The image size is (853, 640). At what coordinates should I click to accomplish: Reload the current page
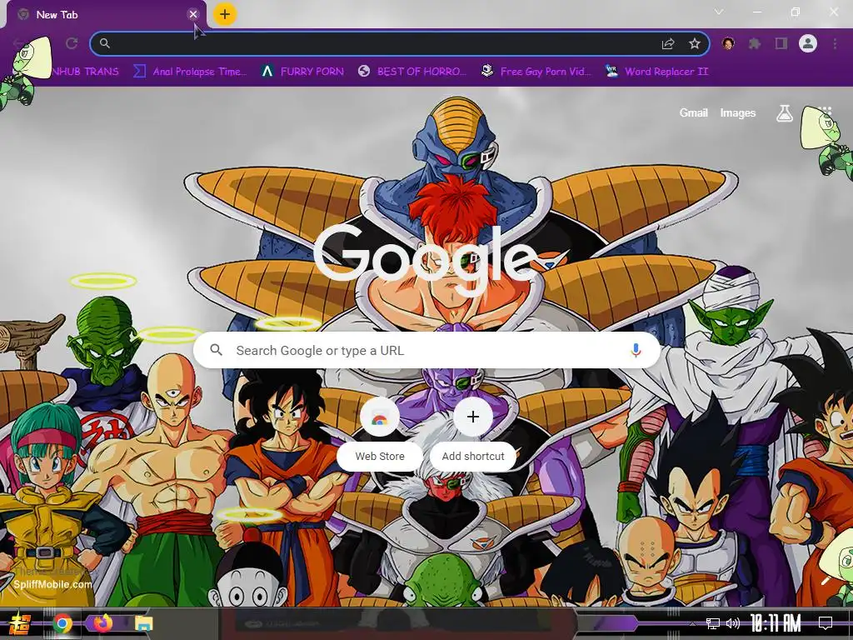(x=72, y=43)
